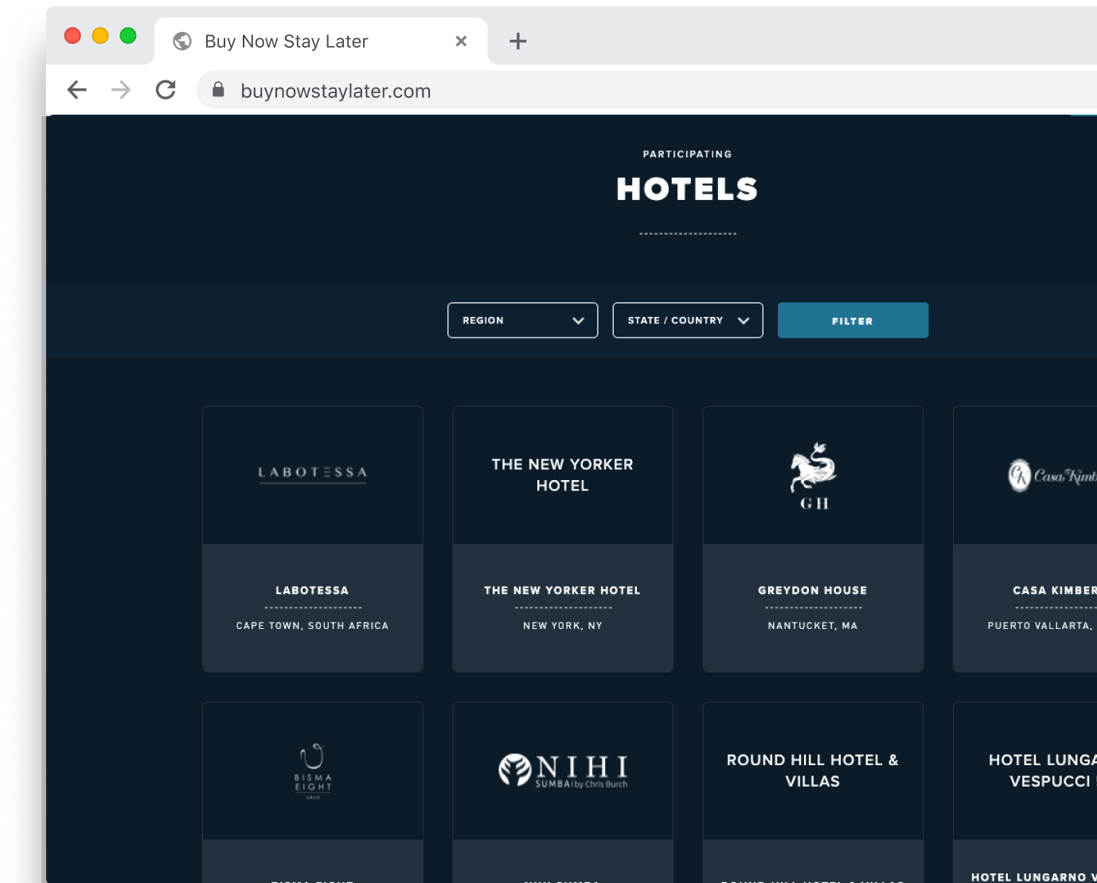Click the Bisma Eight logo

313,771
